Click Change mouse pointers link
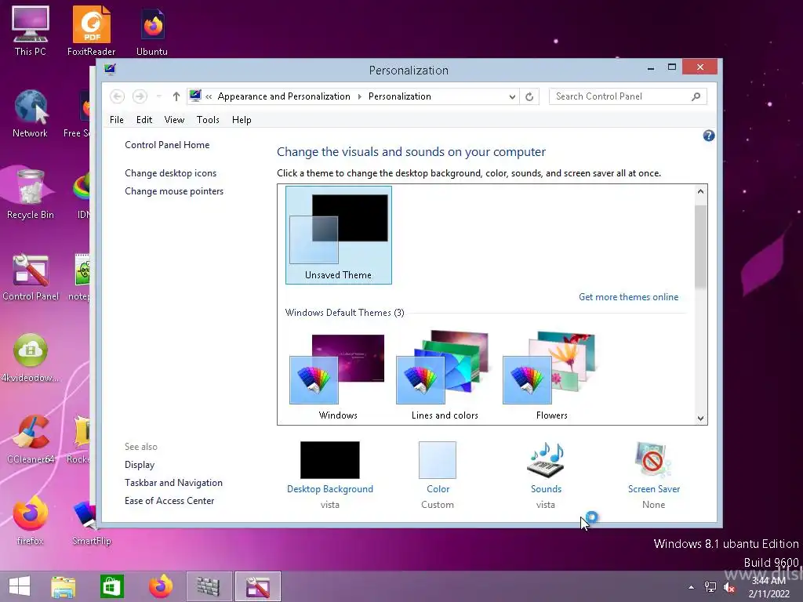 (174, 191)
